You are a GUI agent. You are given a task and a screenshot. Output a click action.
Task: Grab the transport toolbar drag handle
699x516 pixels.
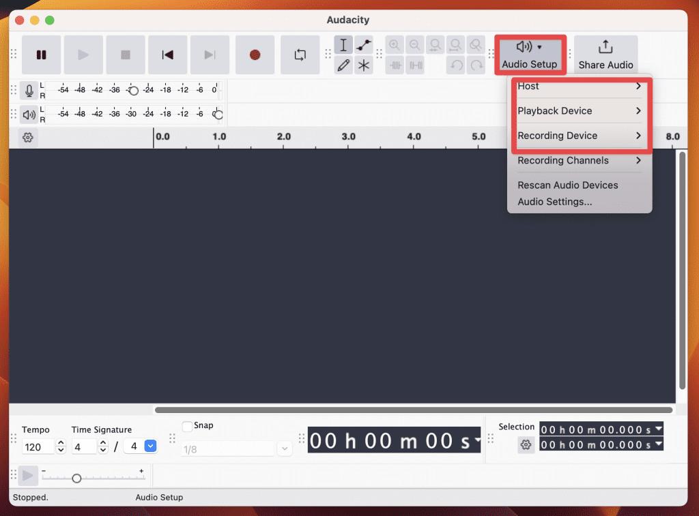pyautogui.click(x=14, y=55)
